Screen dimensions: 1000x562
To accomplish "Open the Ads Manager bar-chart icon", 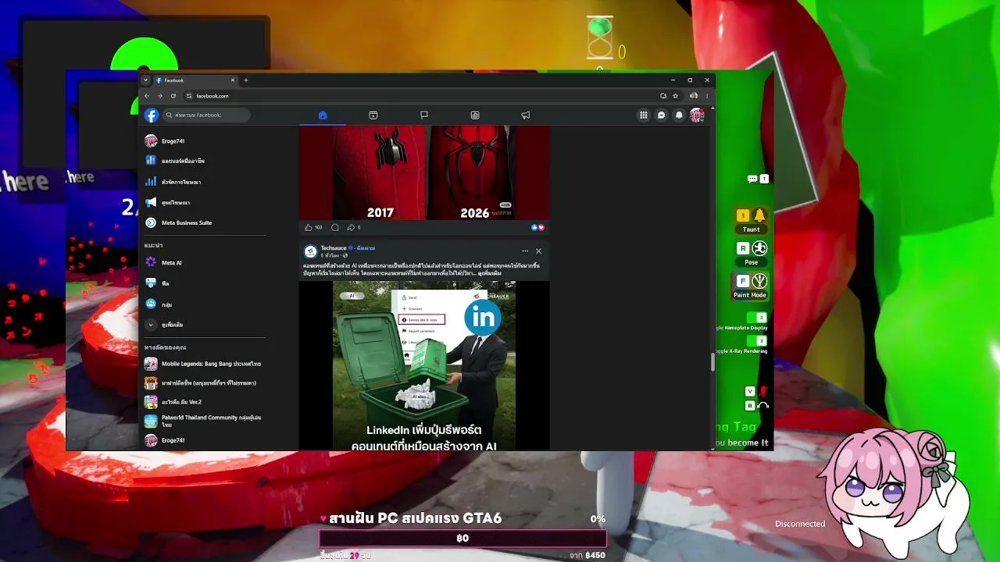I will [x=151, y=182].
